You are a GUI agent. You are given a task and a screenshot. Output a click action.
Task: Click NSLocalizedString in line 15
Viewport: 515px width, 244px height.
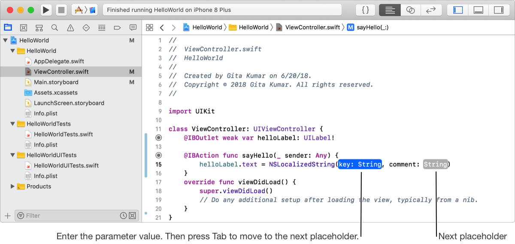tap(302, 164)
